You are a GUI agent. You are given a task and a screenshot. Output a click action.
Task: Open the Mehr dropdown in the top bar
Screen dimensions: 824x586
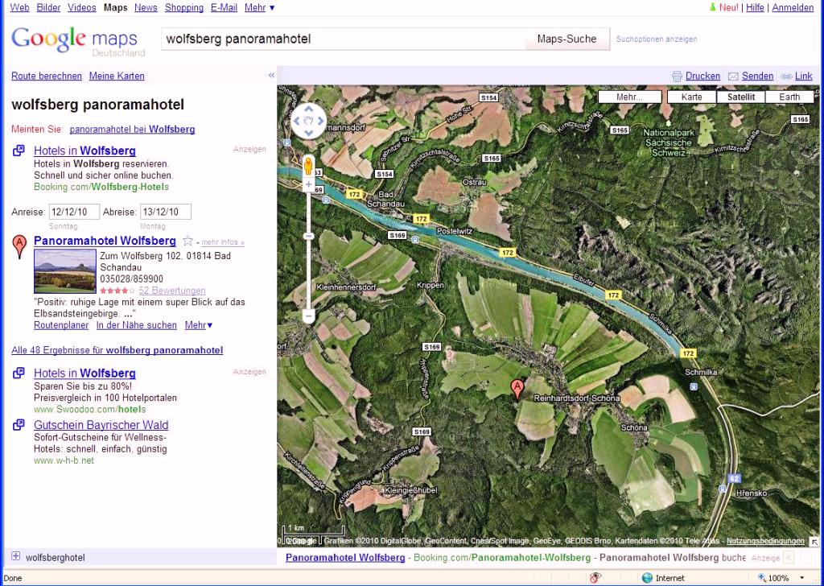pos(259,7)
